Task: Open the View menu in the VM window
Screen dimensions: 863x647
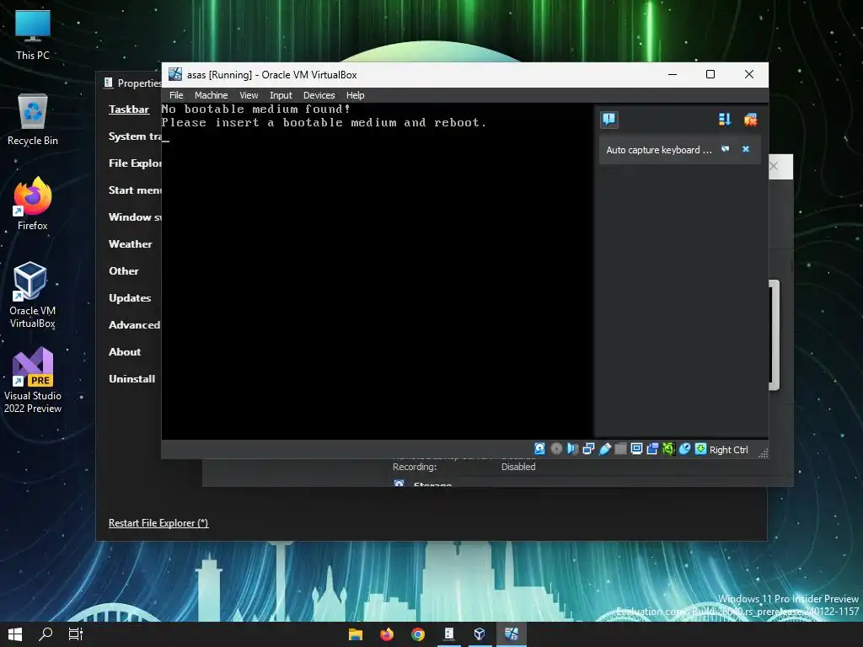Action: tap(249, 95)
